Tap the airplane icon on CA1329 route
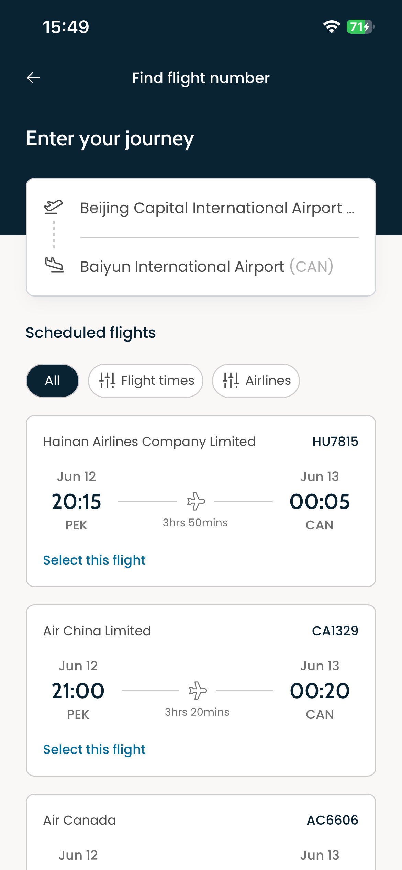This screenshot has width=402, height=870. [198, 690]
